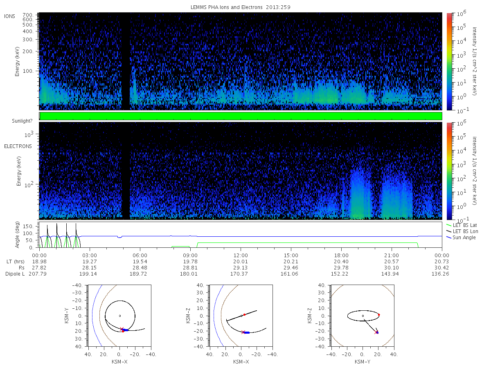The height and width of the screenshot is (368, 491).
Task: Click the black data gap in ions spectrogram
Action: point(125,61)
